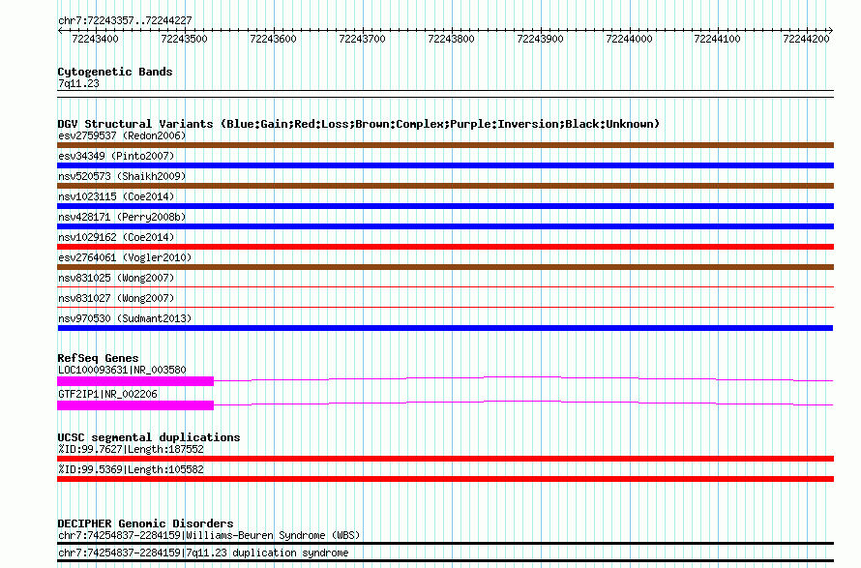This screenshot has width=861, height=568.
Task: Click the blue bar under esv34349
Action: [445, 165]
